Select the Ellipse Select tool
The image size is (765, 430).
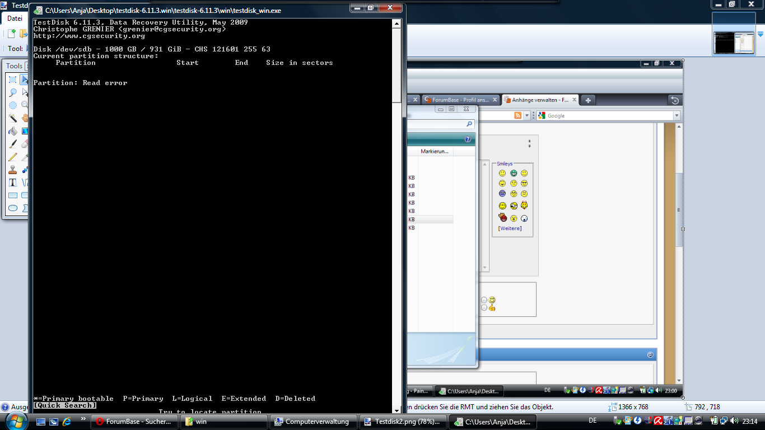click(x=12, y=105)
